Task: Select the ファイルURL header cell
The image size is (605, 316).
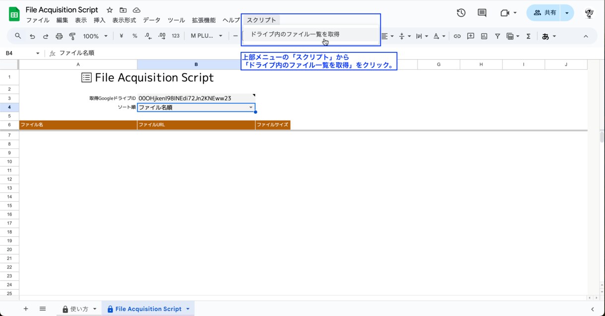Action: 196,125
